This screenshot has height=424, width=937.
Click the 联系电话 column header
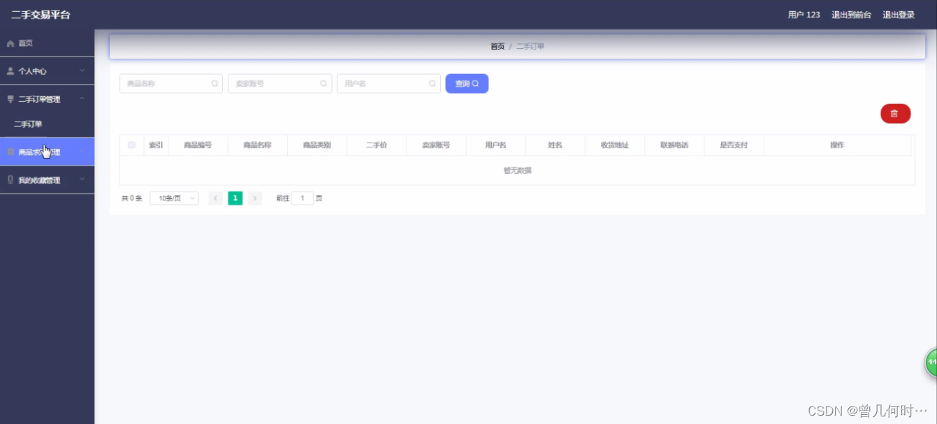pos(674,145)
